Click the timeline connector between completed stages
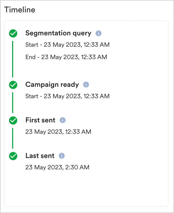The width and height of the screenshot is (174, 213). tap(13, 58)
